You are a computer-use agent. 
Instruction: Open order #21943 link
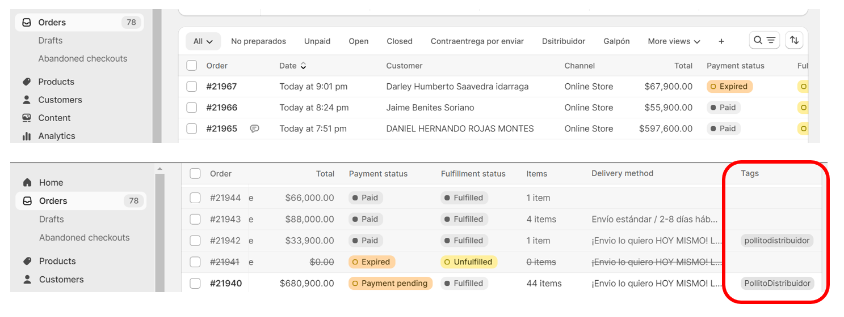(x=225, y=219)
